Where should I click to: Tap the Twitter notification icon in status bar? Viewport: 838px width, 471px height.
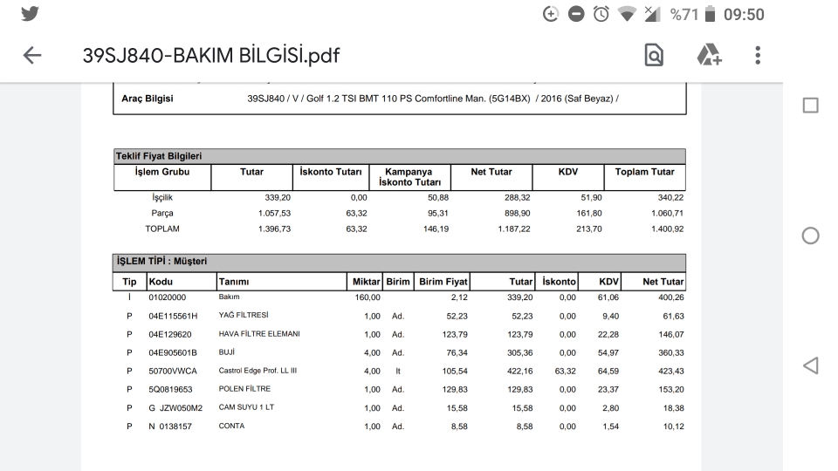(x=30, y=14)
